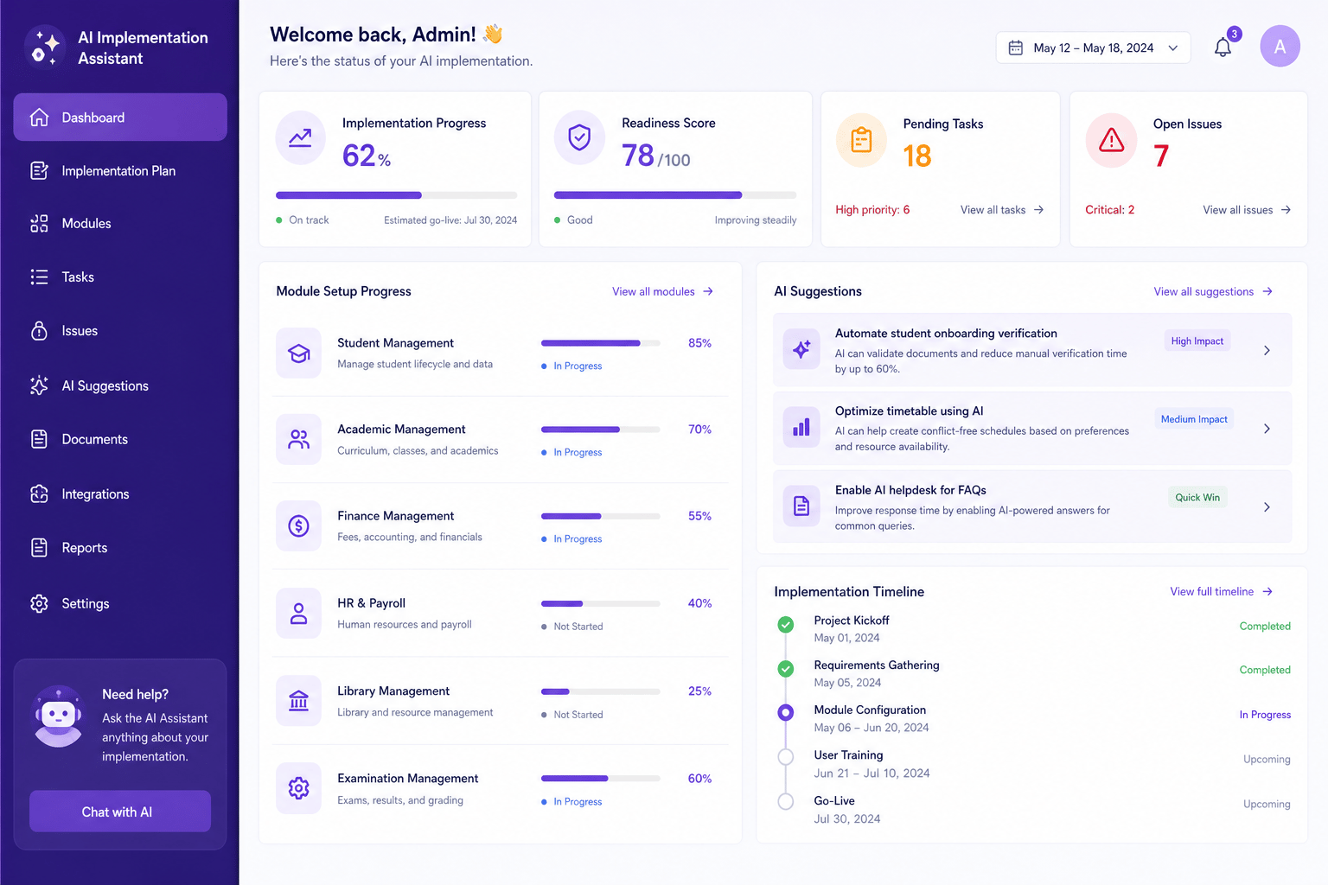Click the Academic Management people icon

tap(299, 440)
